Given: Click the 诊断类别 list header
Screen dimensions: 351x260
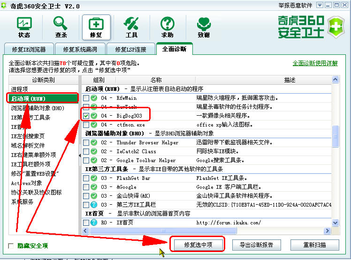Looking at the screenshot, I should pos(44,80).
